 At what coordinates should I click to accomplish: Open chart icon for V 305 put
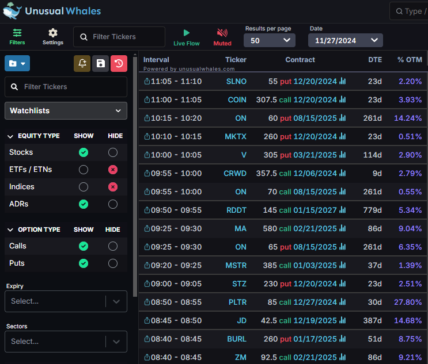(x=343, y=155)
